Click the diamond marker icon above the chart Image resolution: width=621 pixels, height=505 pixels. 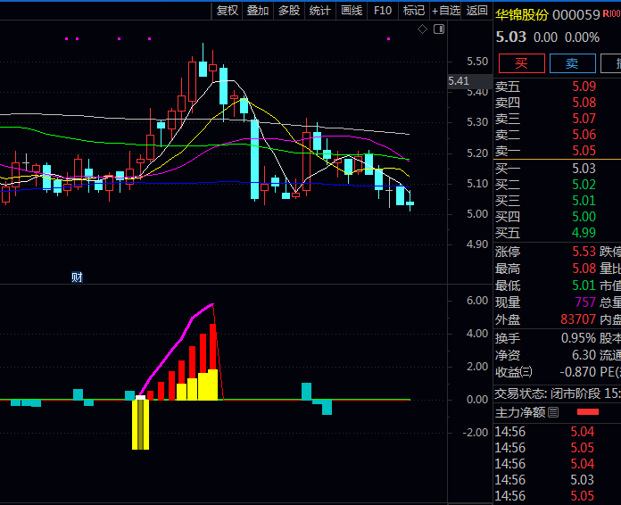click(x=422, y=29)
